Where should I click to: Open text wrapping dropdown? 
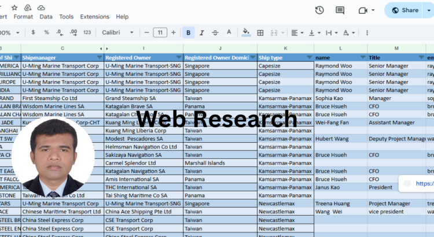click(x=332, y=32)
